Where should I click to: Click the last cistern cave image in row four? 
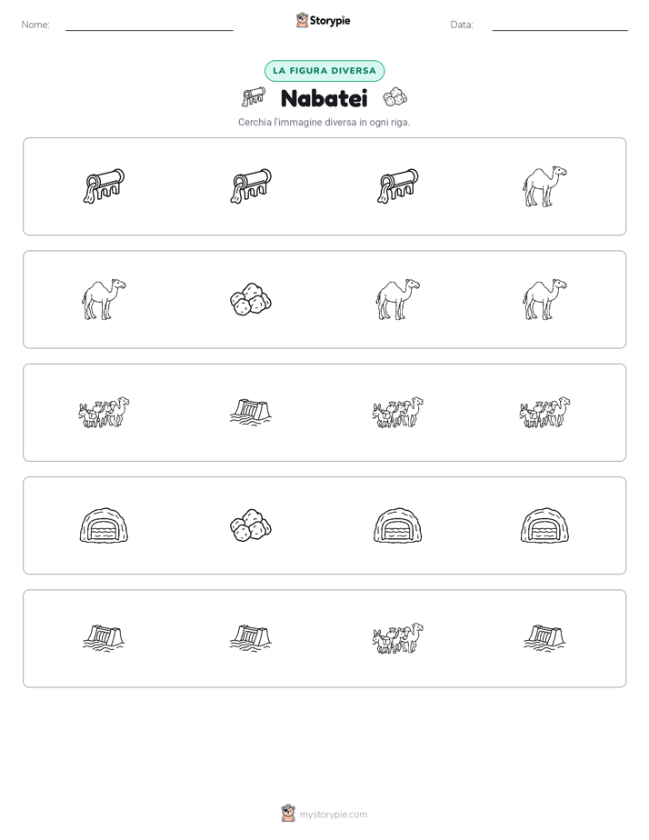tap(544, 525)
